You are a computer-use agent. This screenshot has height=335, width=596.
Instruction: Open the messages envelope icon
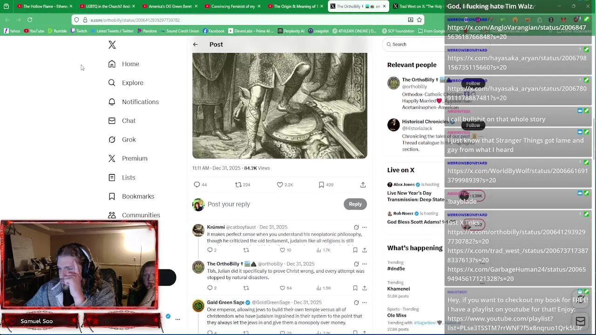pyautogui.click(x=580, y=322)
